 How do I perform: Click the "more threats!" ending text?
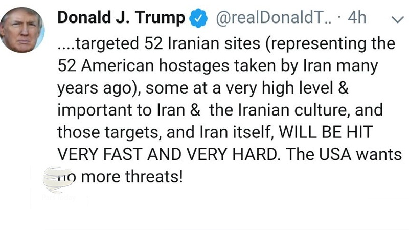pos(132,177)
